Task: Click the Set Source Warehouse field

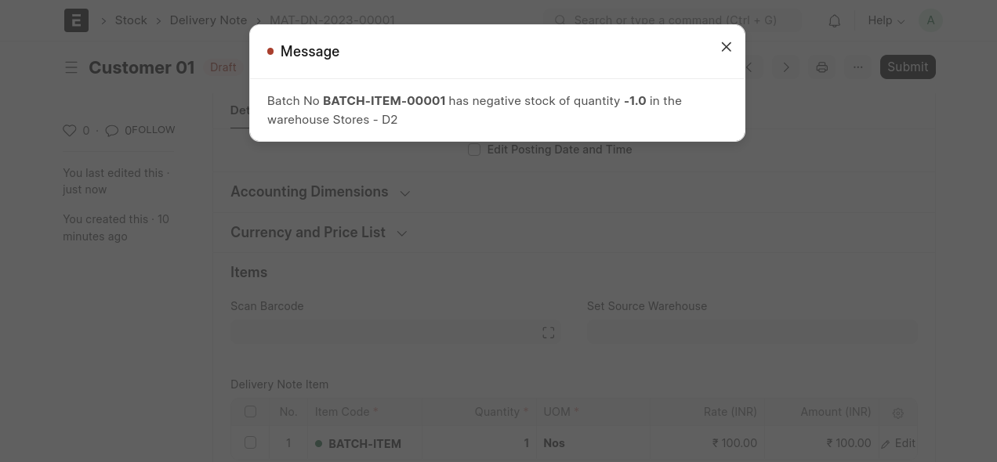Action: coord(752,331)
